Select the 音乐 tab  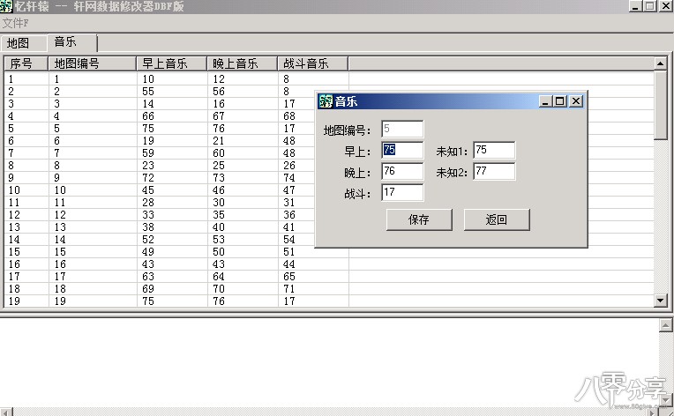(65, 41)
